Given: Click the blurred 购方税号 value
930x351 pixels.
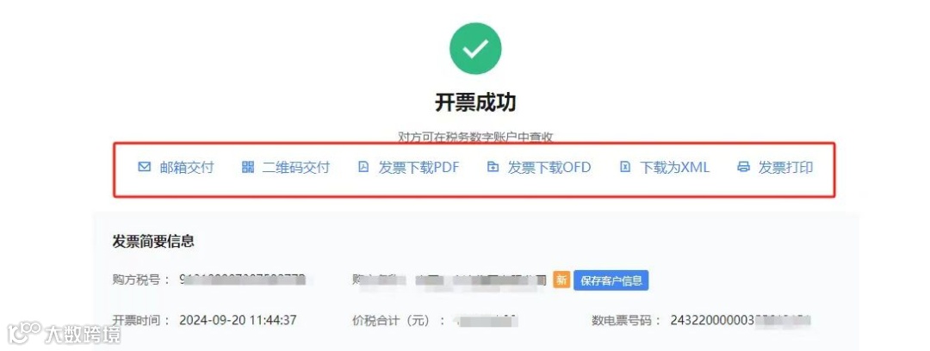Looking at the screenshot, I should pyautogui.click(x=243, y=280).
